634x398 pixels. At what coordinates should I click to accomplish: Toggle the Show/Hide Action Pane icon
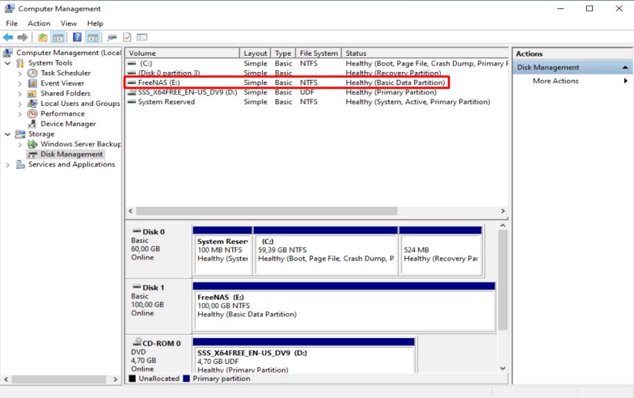[92, 38]
